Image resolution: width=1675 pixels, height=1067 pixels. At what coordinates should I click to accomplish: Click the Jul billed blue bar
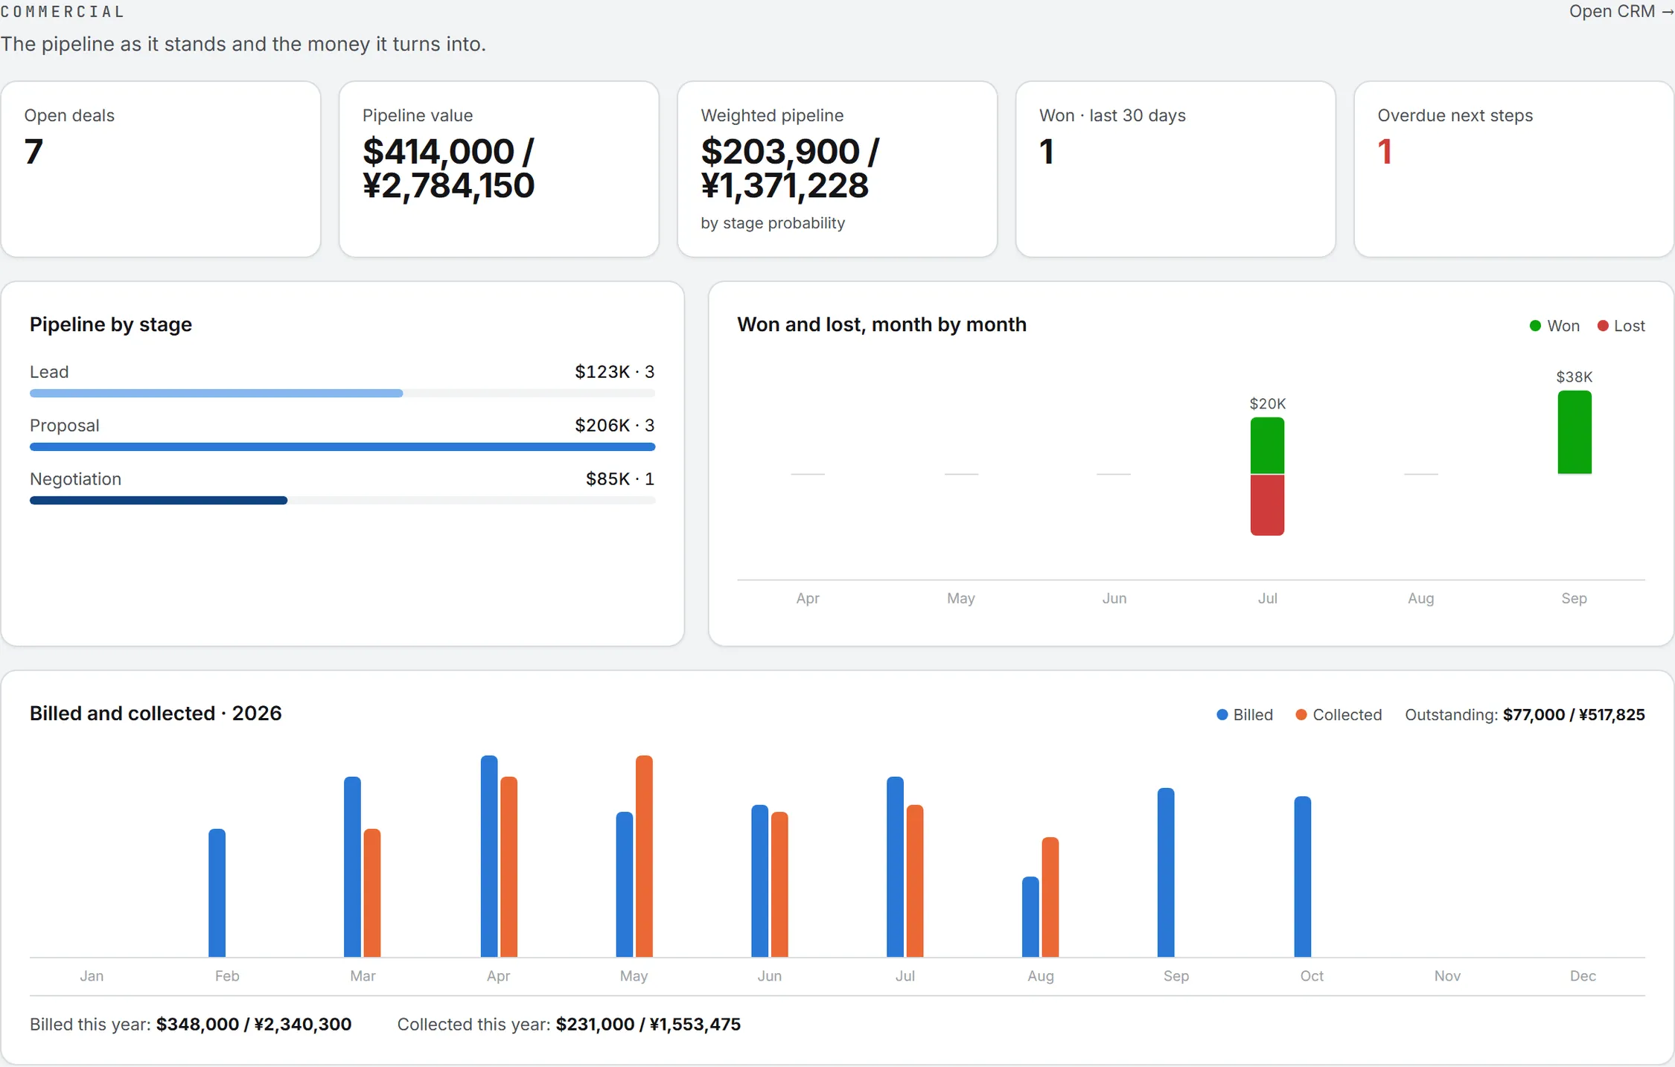point(896,867)
